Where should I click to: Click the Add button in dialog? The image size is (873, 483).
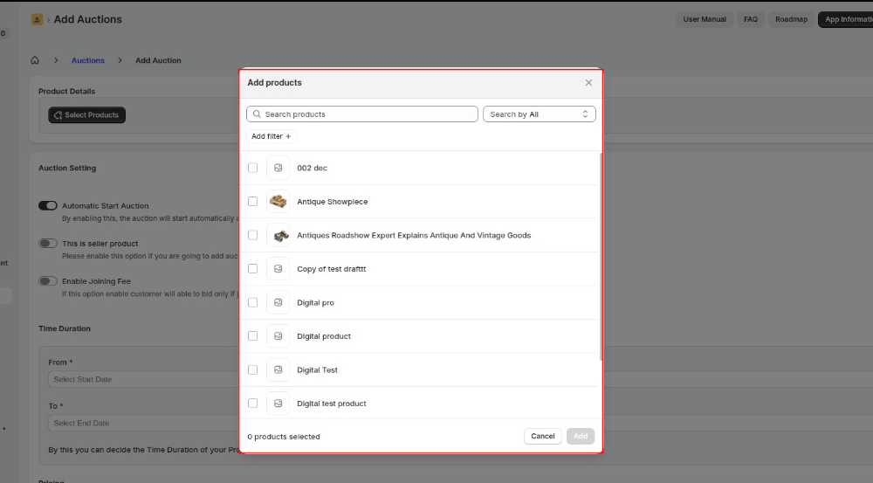[581, 436]
